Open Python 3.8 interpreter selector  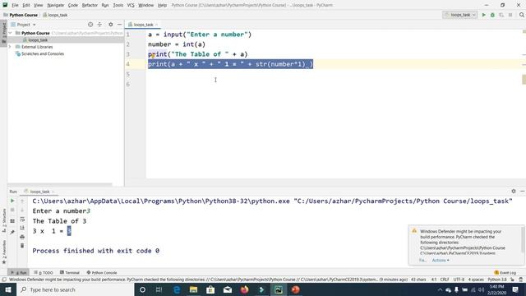496,280
